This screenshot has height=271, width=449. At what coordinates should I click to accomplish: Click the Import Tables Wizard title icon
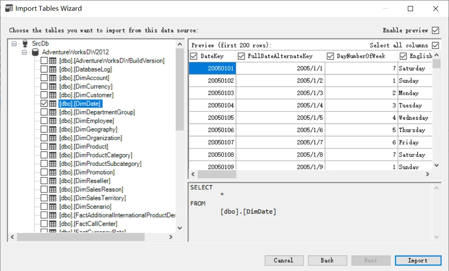point(9,8)
